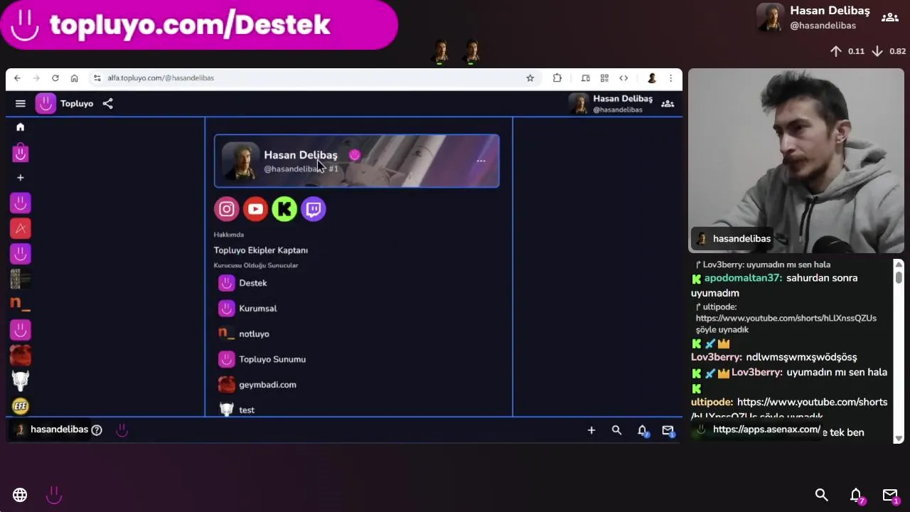
Task: Click the alfa.topluyo.com address bar
Action: point(313,78)
